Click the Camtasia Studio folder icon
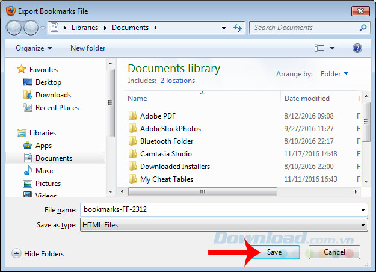 click(132, 153)
